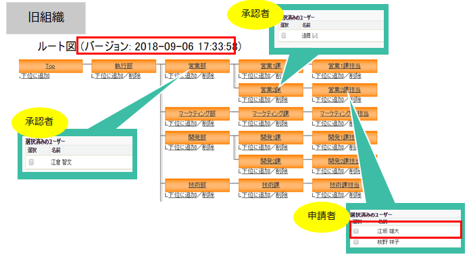This screenshot has width=471, height=263.
Task: Click 下位に追加 under the Top node
Action: point(35,76)
